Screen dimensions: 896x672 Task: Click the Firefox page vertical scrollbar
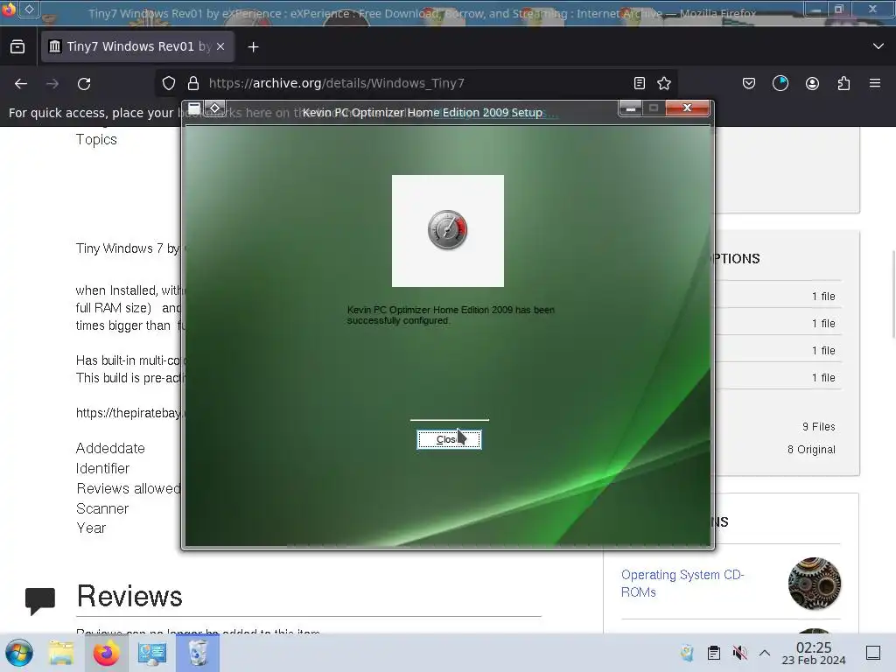click(892, 294)
